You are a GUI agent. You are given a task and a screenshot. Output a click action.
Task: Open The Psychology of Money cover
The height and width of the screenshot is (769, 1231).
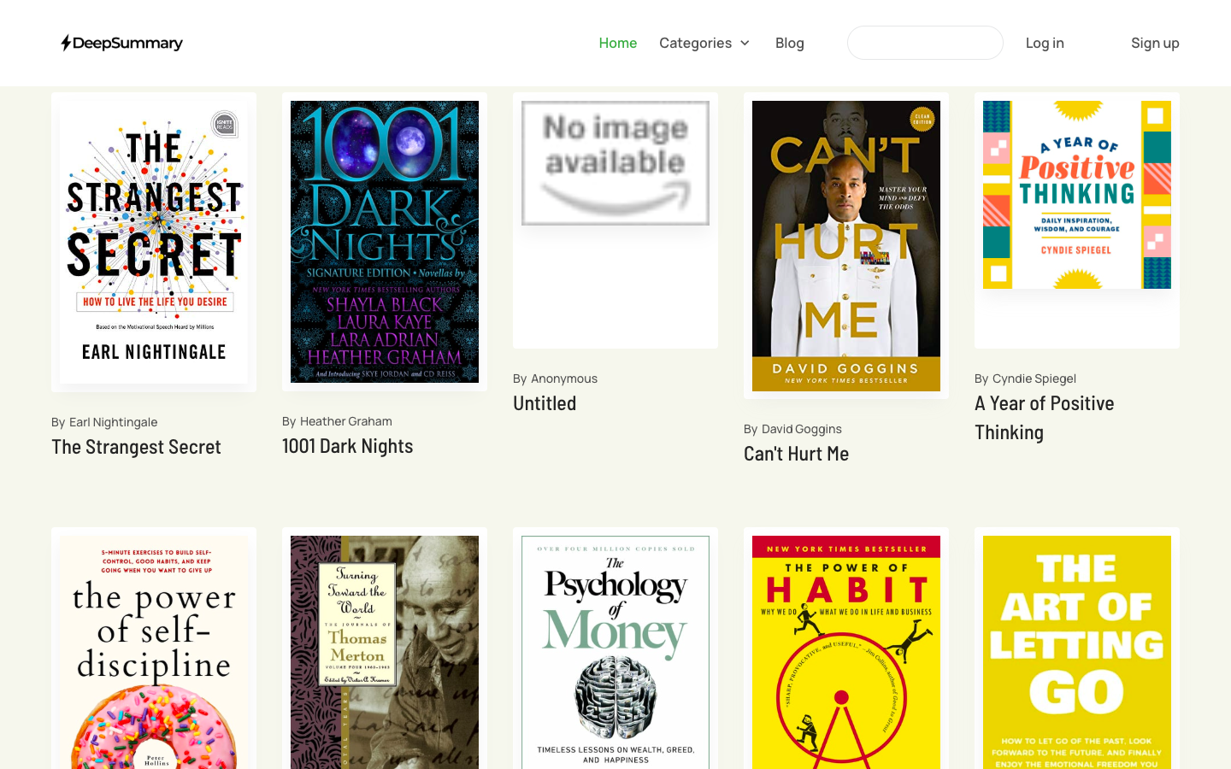click(x=615, y=653)
